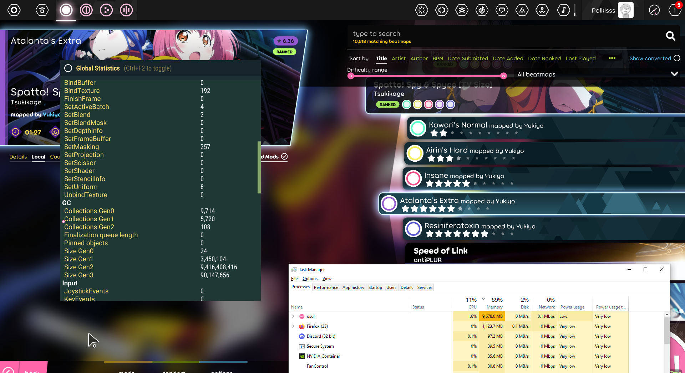
Task: Click the Global Statistics panel scrollbar
Action: (x=259, y=167)
